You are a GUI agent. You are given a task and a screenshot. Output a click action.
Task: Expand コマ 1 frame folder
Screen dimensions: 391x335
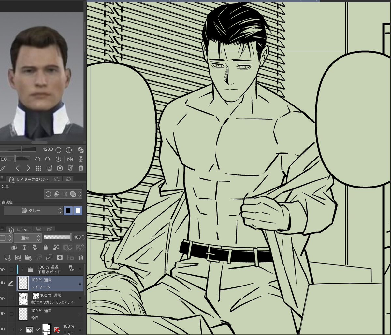tap(21, 329)
